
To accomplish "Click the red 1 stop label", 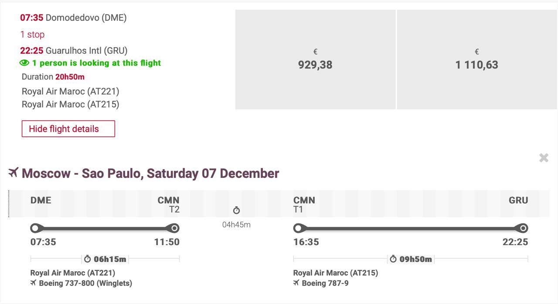I will (x=32, y=34).
